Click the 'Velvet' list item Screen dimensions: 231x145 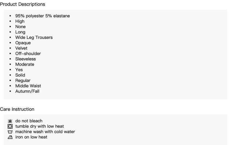[21, 48]
